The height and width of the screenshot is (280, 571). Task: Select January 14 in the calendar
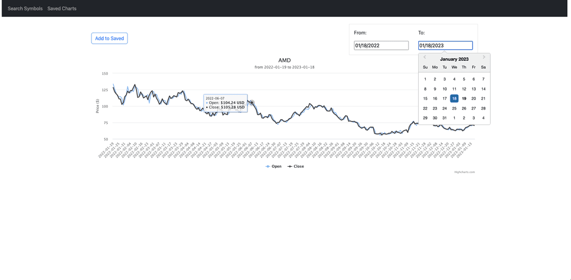pos(483,89)
